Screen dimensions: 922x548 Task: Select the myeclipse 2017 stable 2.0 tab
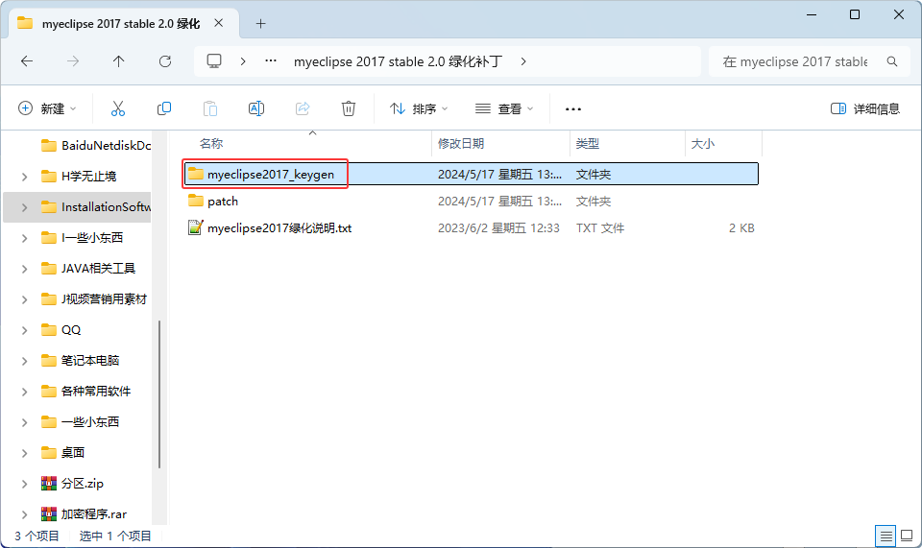coord(121,23)
